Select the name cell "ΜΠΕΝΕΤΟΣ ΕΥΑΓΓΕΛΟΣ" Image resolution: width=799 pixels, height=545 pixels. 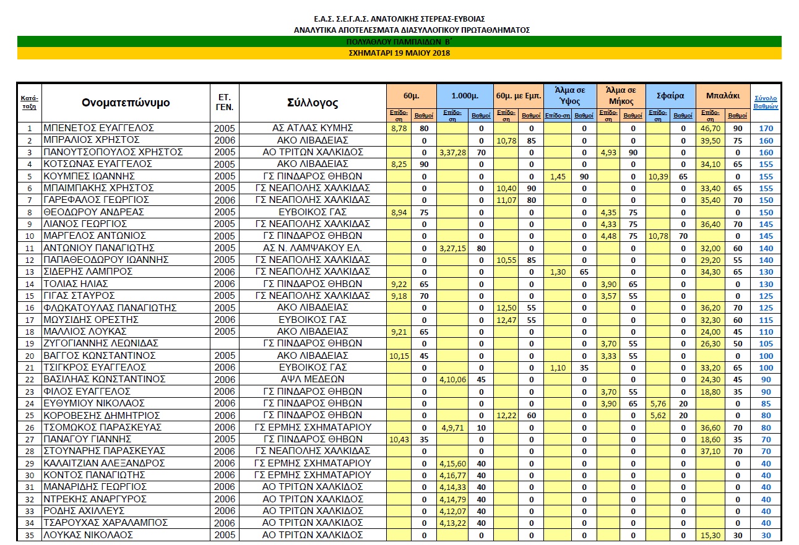pyautogui.click(x=98, y=128)
